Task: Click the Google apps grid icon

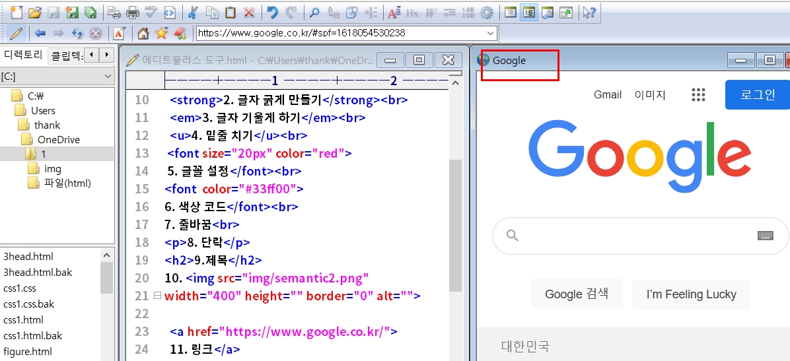Action: pos(698,94)
